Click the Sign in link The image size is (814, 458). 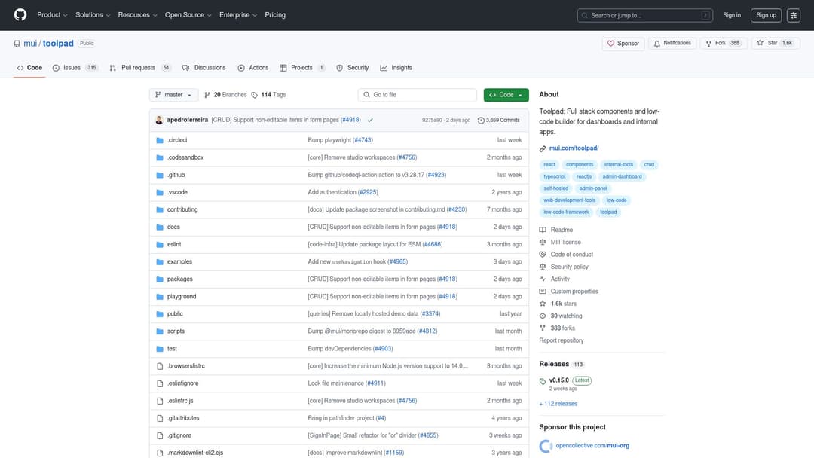coord(731,16)
